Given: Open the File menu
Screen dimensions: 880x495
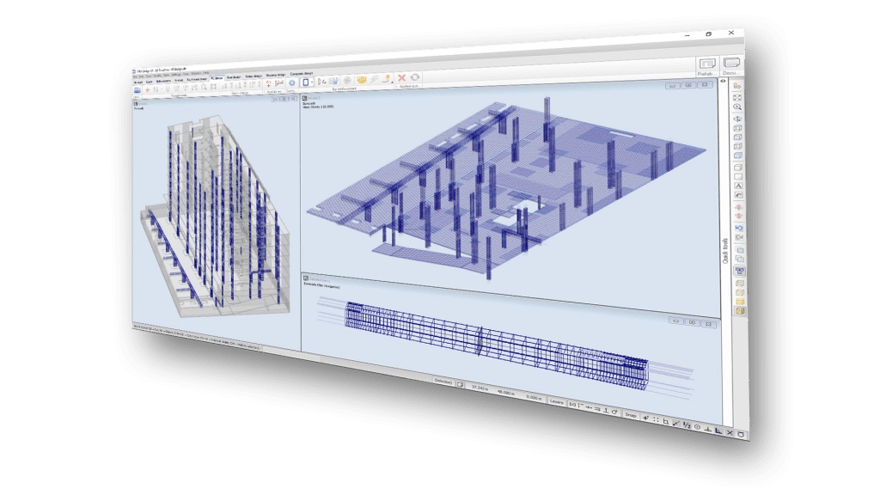Looking at the screenshot, I should 135,76.
